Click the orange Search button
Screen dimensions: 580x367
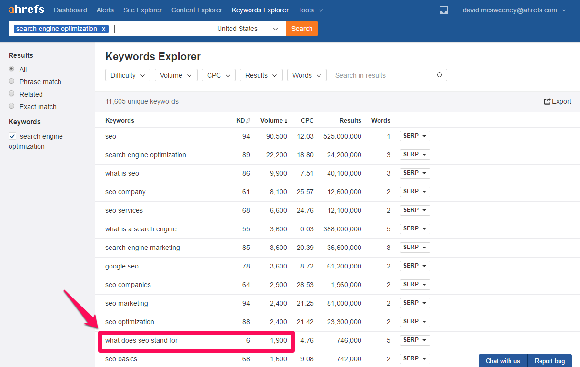click(302, 29)
